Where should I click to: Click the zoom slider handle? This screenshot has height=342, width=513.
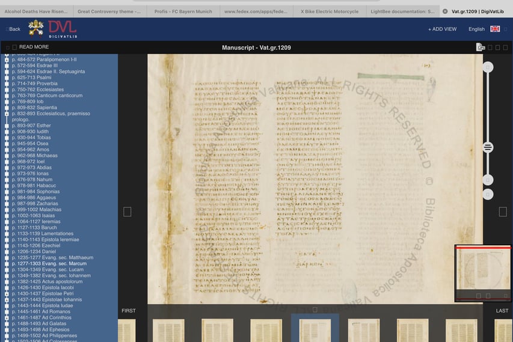(x=488, y=147)
